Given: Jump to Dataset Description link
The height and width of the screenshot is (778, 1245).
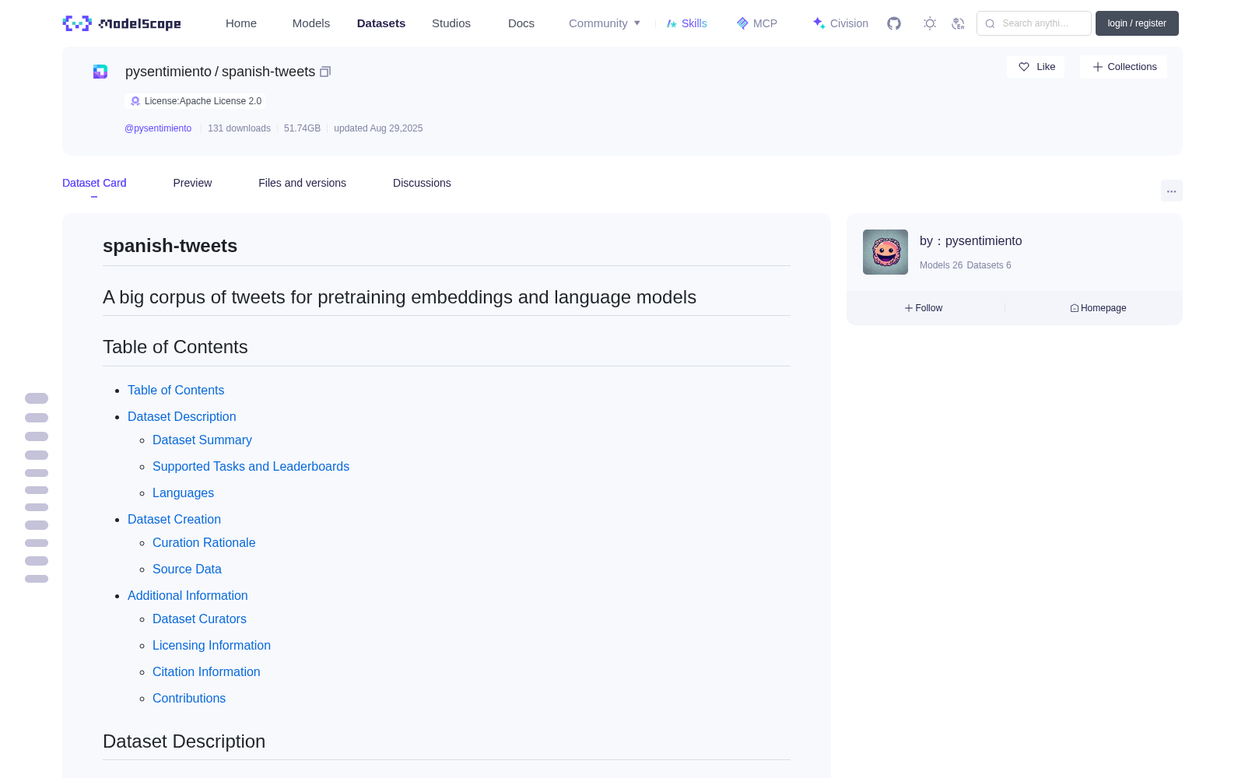Looking at the screenshot, I should coord(181,417).
